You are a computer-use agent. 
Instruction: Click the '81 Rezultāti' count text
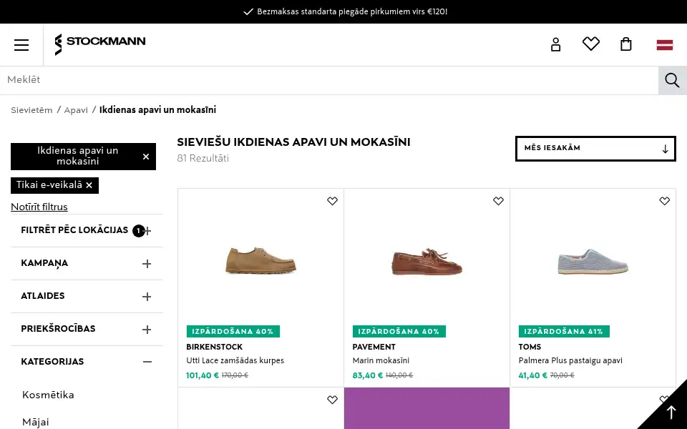pyautogui.click(x=203, y=159)
